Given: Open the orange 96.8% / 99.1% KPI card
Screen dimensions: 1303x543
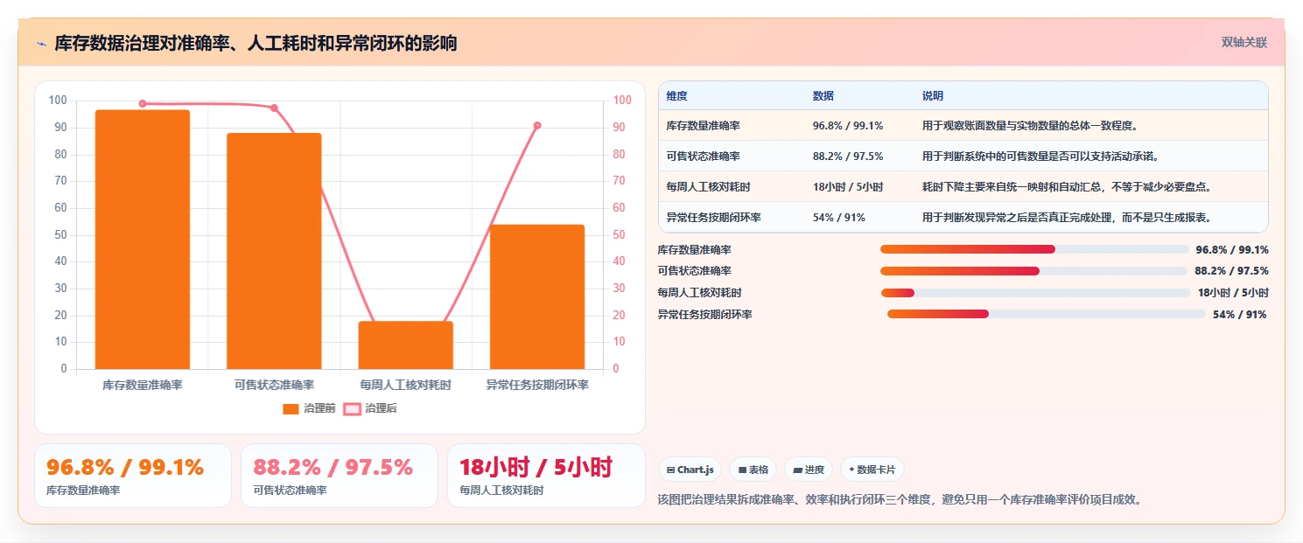Looking at the screenshot, I should click(x=133, y=476).
